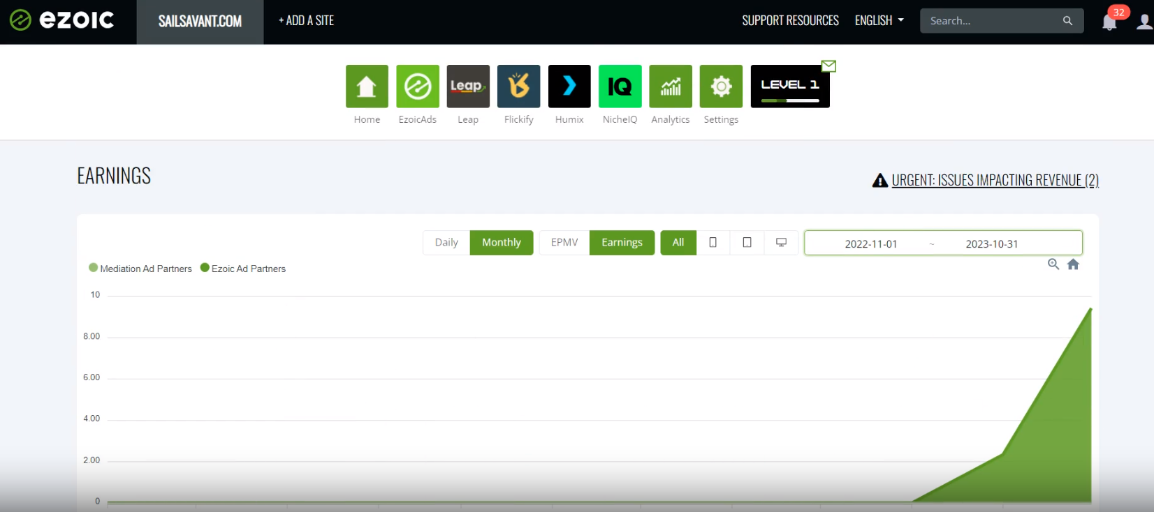Filter by desktop monitor device icon
This screenshot has height=512, width=1154.
pos(781,243)
